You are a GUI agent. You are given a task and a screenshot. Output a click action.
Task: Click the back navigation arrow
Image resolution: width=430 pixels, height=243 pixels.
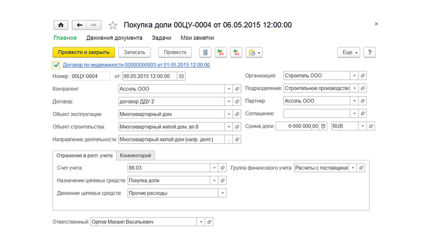tap(80, 25)
